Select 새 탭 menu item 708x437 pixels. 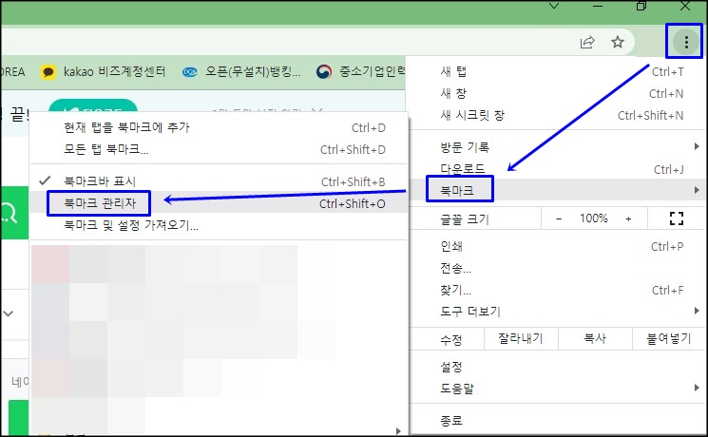coord(558,71)
